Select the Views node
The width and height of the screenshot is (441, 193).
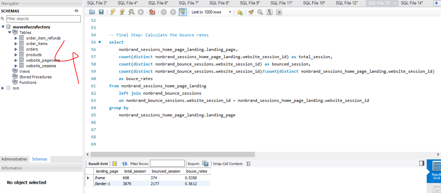(x=24, y=71)
